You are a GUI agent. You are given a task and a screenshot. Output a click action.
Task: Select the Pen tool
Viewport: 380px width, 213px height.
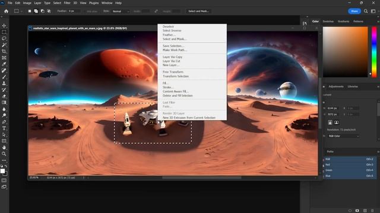point(4,122)
